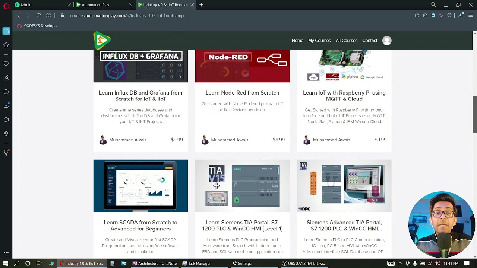Open the All Courses menu item

pyautogui.click(x=346, y=41)
